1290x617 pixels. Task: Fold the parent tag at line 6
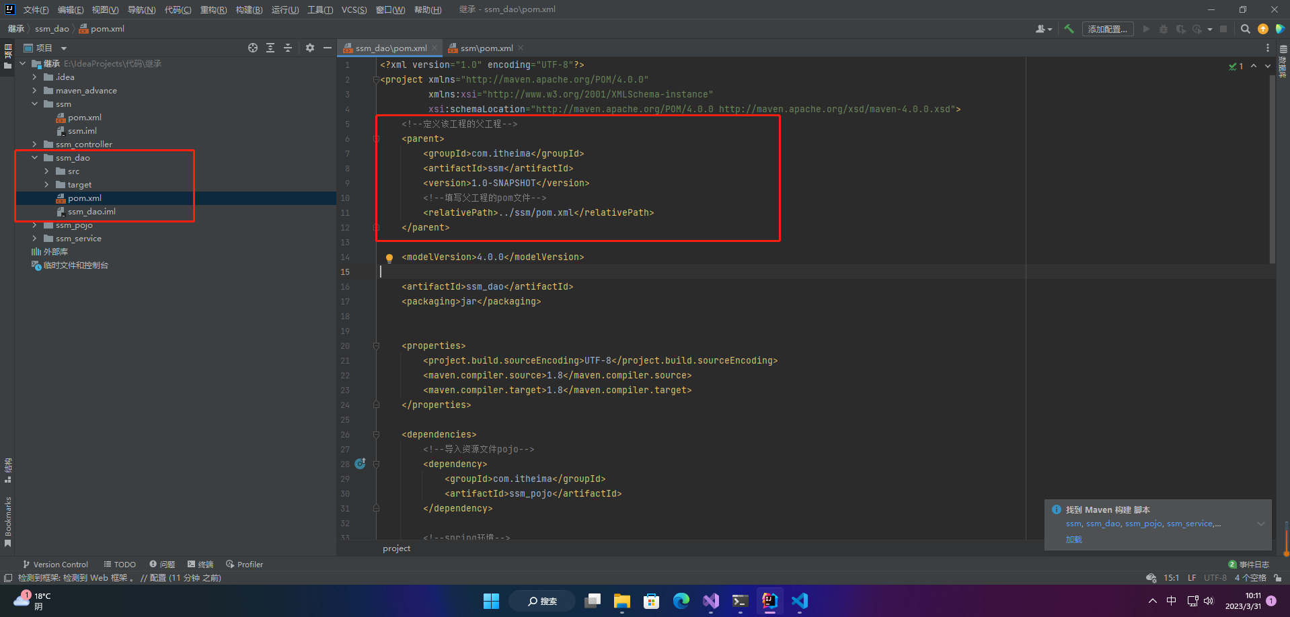[377, 139]
